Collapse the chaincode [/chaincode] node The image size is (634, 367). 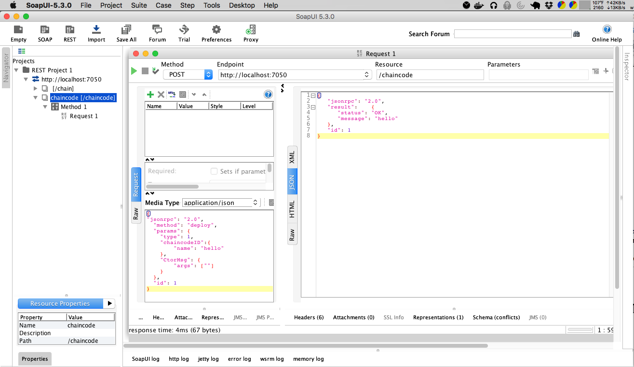35,97
